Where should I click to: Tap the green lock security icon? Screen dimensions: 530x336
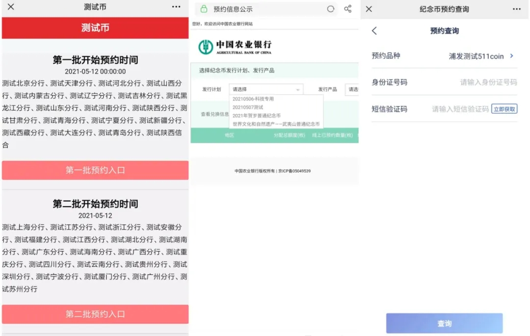tap(204, 9)
